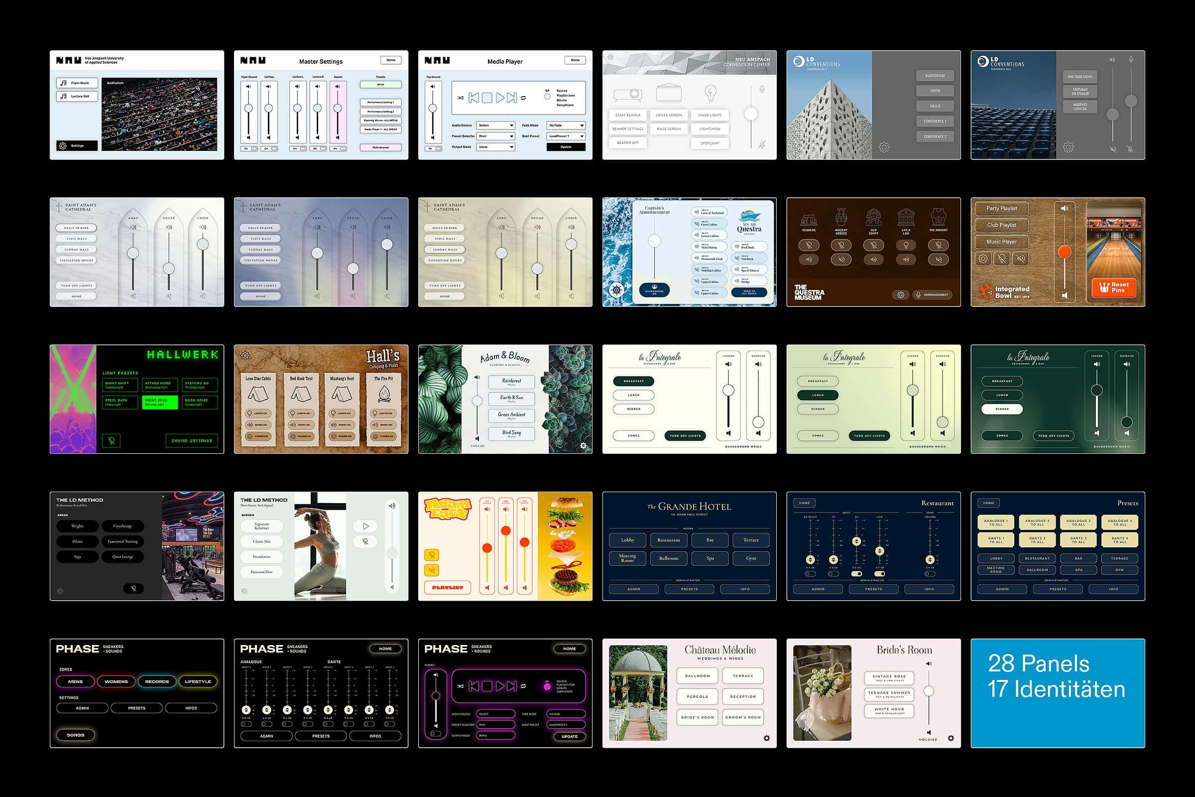Click Home button on NAU Master Settings panel
Image resolution: width=1195 pixels, height=797 pixels.
(391, 60)
